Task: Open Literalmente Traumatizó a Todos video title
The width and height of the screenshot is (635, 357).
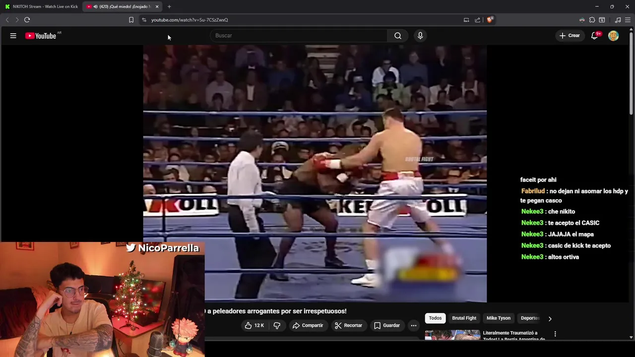Action: 514,336
